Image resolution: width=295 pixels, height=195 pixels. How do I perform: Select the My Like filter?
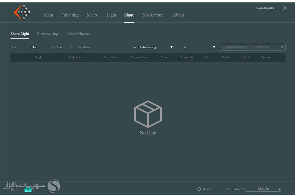[x=57, y=47]
